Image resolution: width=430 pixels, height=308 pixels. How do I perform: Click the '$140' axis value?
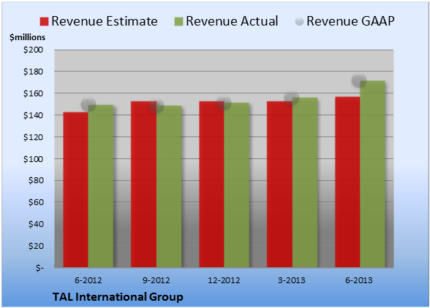tap(33, 115)
